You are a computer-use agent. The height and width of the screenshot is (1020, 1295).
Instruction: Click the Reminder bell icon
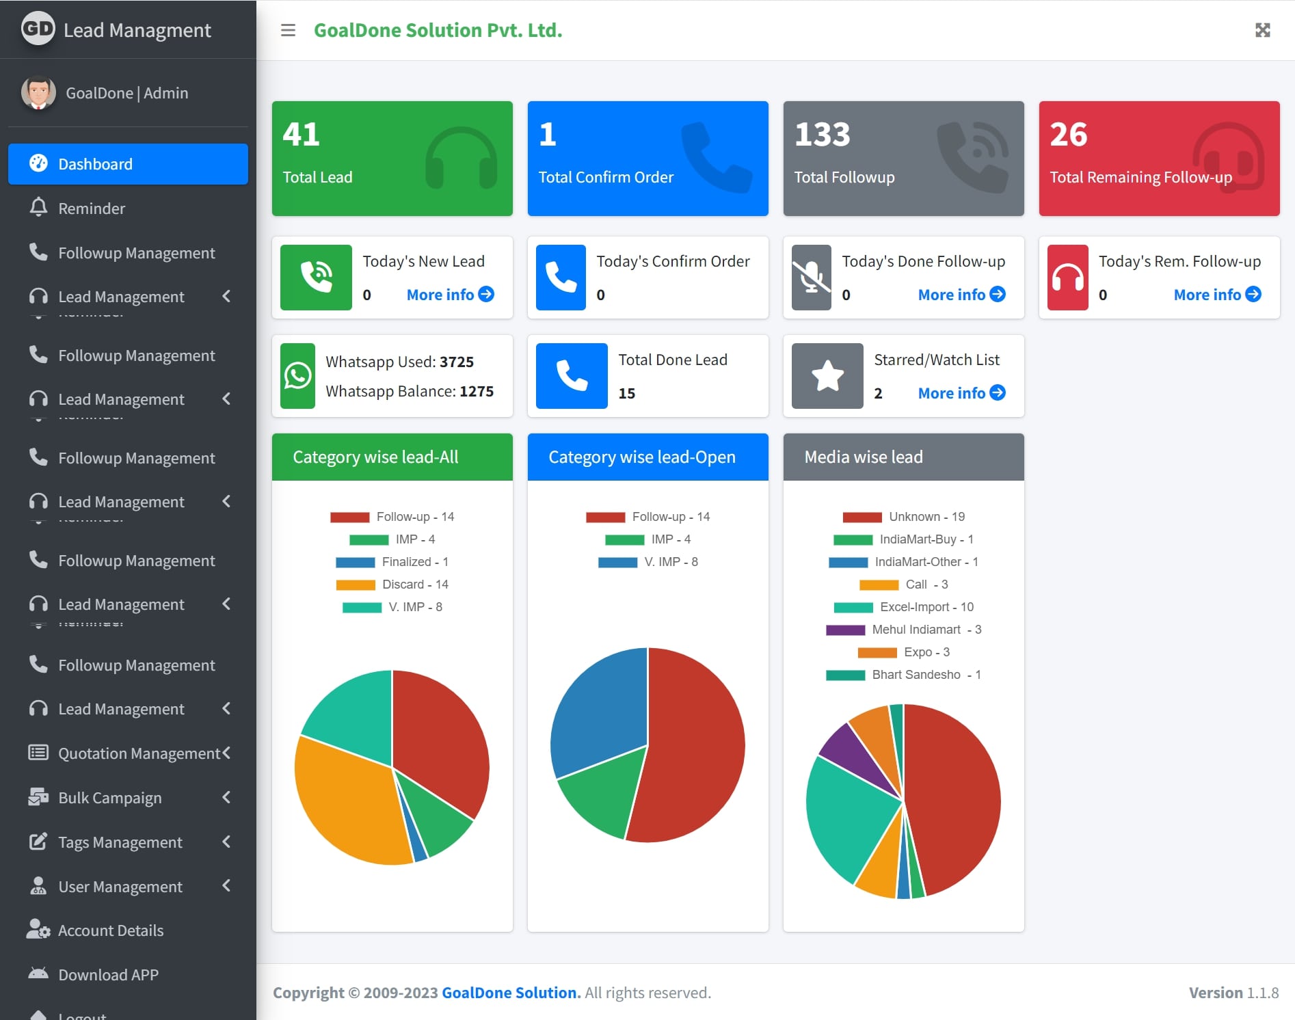pyautogui.click(x=38, y=208)
